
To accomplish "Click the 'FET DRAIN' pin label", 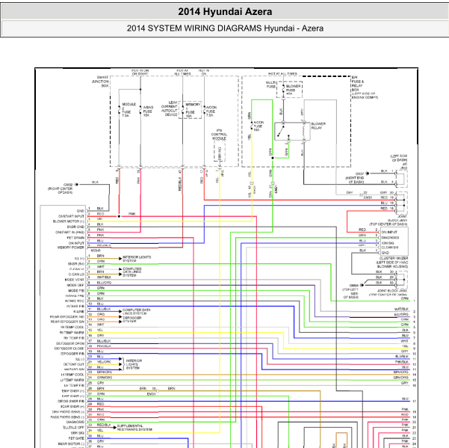I will (x=75, y=238).
